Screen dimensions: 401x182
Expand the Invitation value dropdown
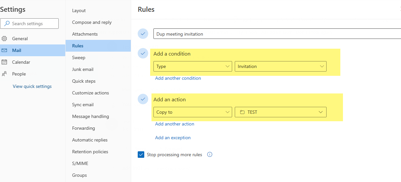pos(280,66)
